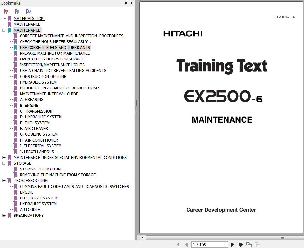This screenshot has height=248, width=304.
Task: Click the document horizontal scrollbar thumb
Action: pos(225,237)
